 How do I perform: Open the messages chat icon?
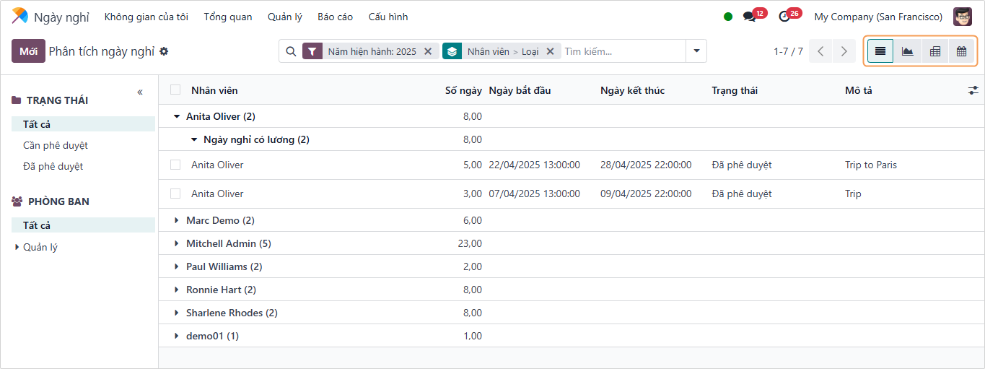pyautogui.click(x=749, y=17)
